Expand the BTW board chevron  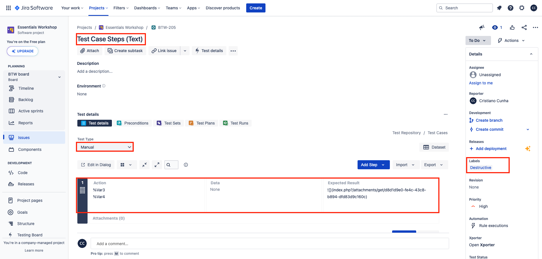coord(59,77)
